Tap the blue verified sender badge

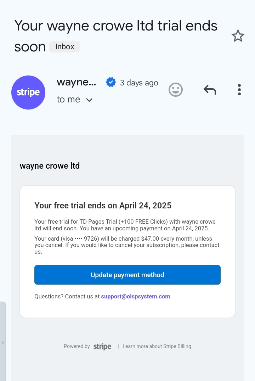point(111,83)
